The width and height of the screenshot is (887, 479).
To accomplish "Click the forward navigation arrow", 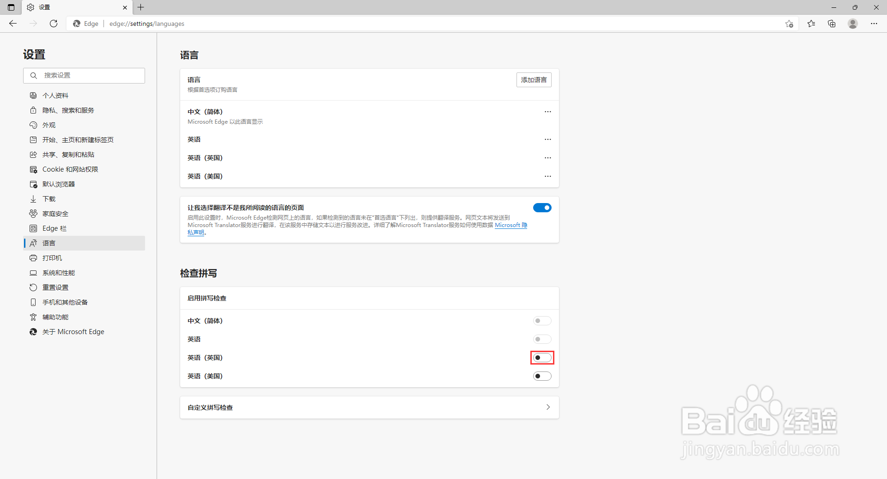I will coord(33,24).
